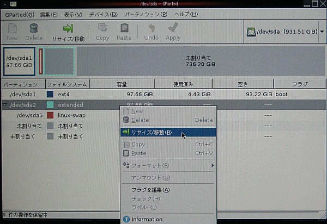Image resolution: width=327 pixels, height=224 pixels.
Task: Click the Copy toolbar icon
Action: point(102,28)
